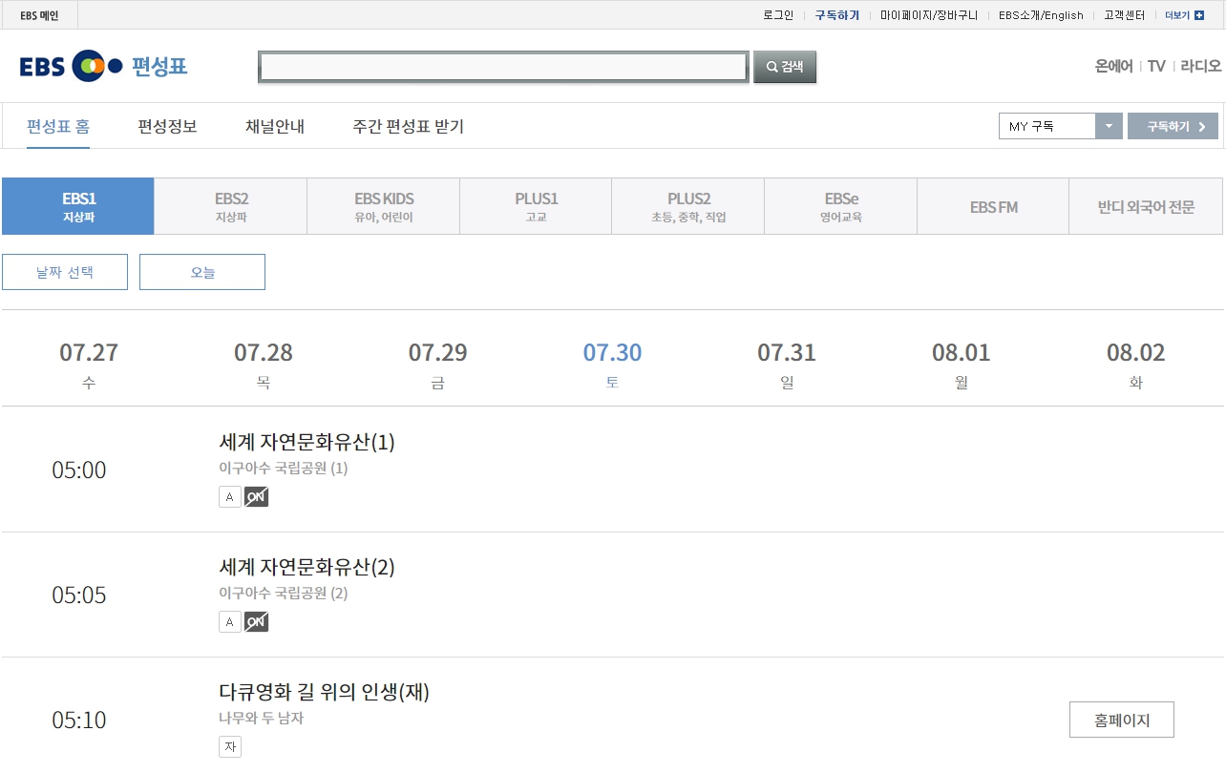Click program title 세계 자연문화유산(2)
Viewport: 1226px width, 773px height.
tap(306, 567)
